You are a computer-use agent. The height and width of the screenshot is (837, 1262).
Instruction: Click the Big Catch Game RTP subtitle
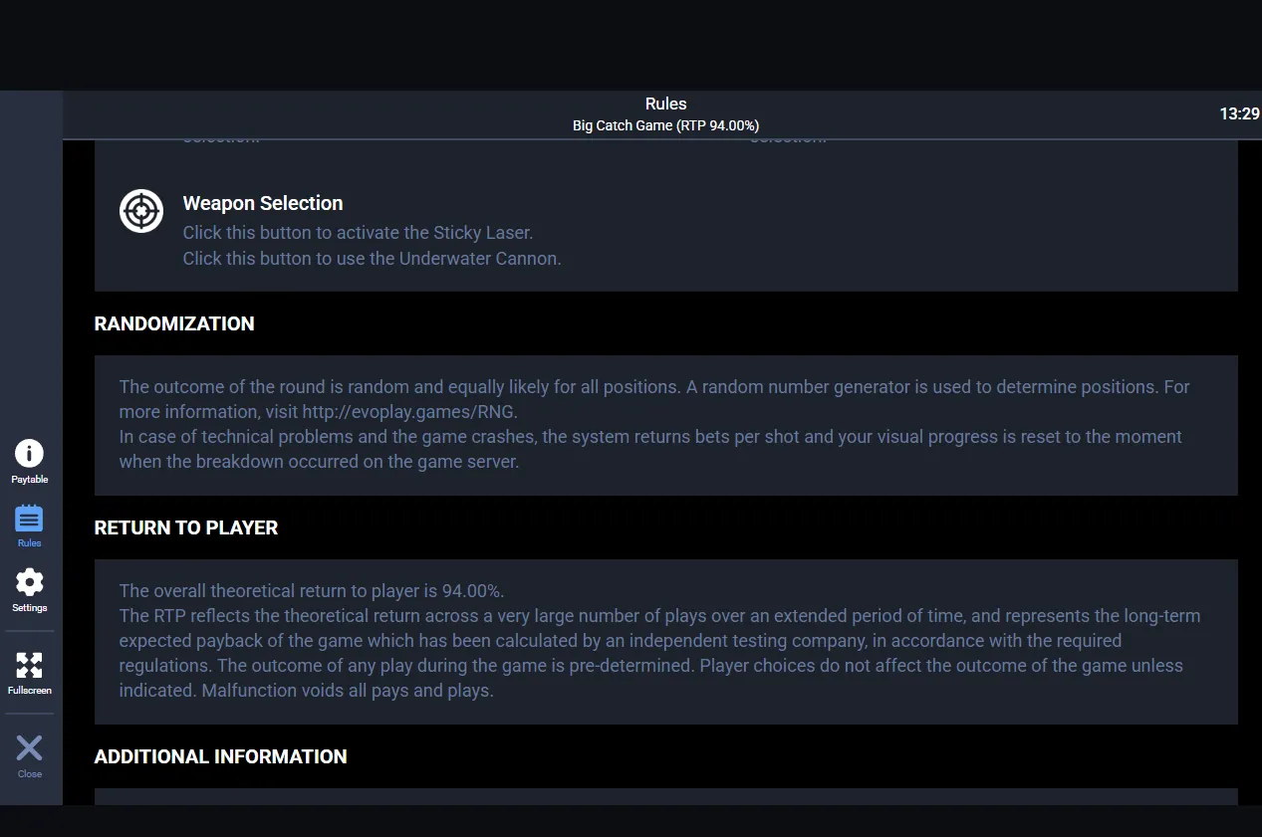665,125
